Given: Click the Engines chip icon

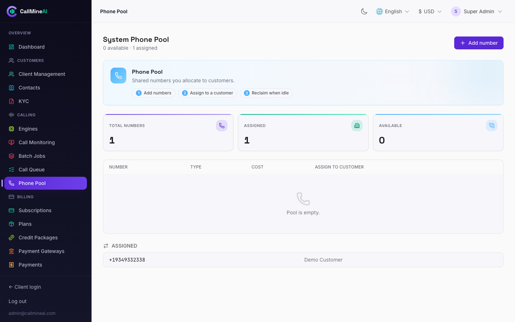Looking at the screenshot, I should (x=11, y=129).
